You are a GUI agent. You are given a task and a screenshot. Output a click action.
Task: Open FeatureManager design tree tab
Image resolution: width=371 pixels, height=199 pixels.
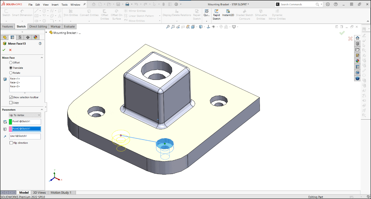(5, 37)
